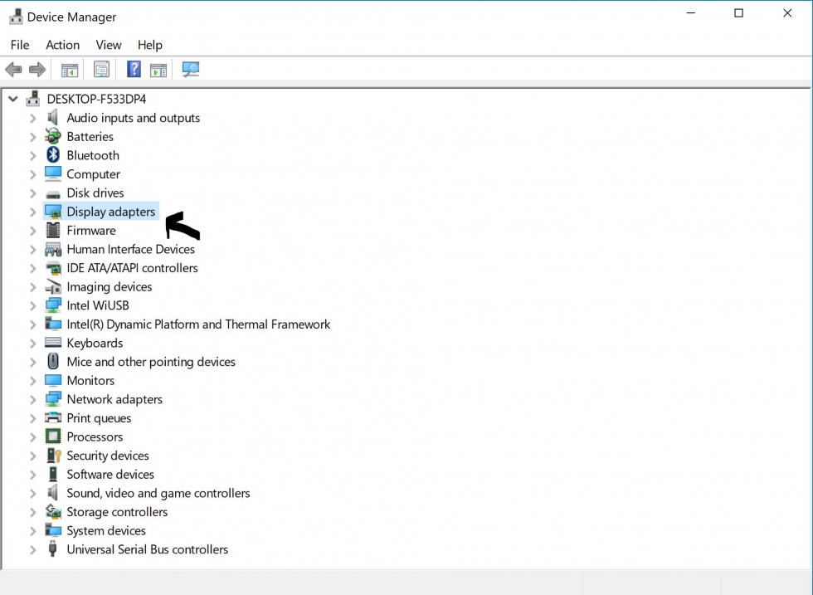
Task: Go forward with the right arrow toolbar icon
Action: click(x=37, y=69)
